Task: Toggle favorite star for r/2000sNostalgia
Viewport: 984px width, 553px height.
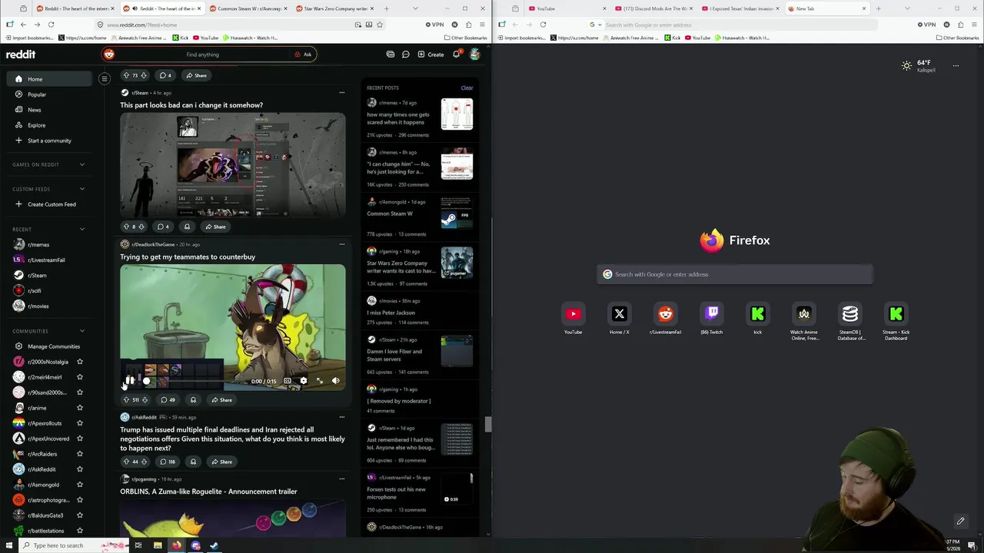Action: click(80, 362)
